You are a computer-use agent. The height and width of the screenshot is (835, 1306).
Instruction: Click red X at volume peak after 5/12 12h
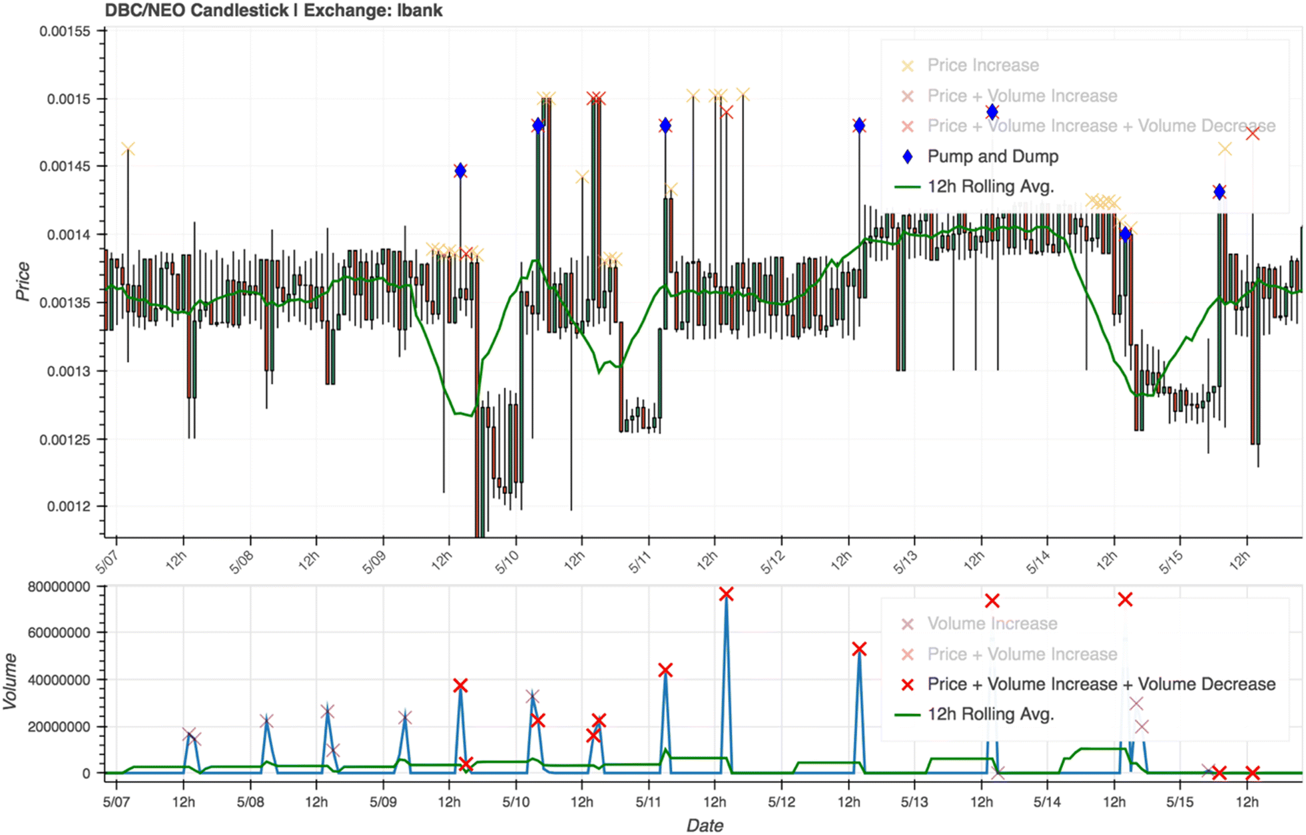point(859,649)
